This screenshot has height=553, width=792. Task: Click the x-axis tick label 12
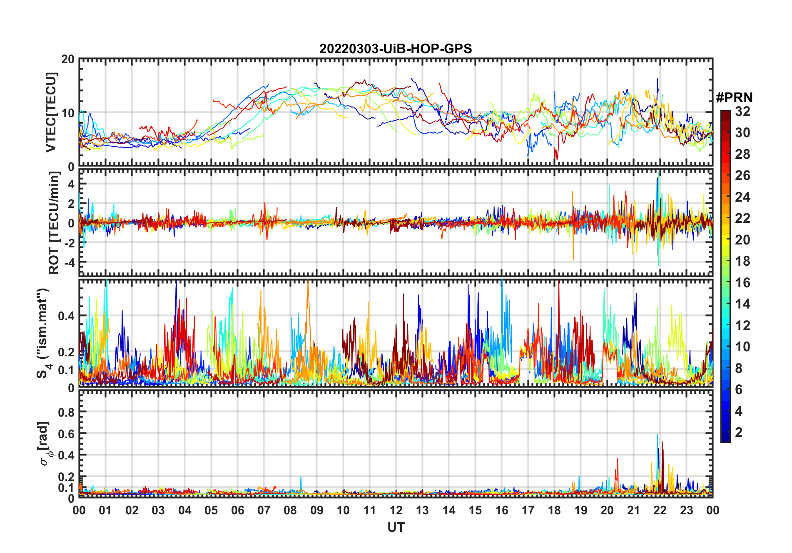396,510
